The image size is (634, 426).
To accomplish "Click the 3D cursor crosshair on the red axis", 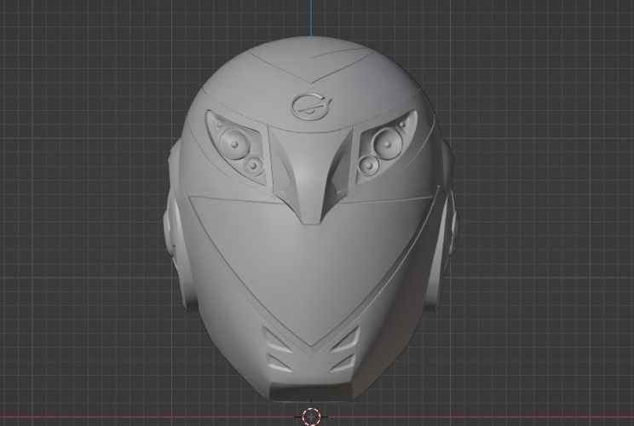I will pos(311,417).
